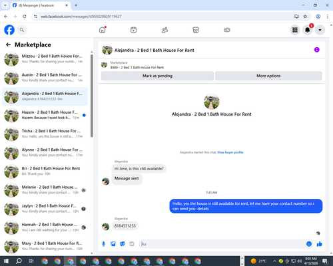Open the notifications bell

click(x=308, y=30)
